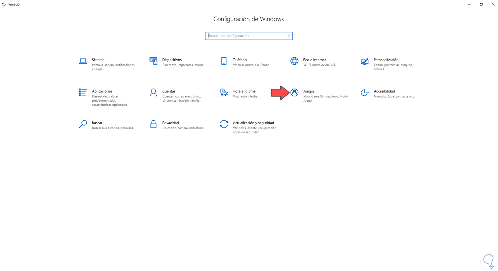Viewport: 498px width, 271px height.
Task: Open the Hora e idioma icon
Action: (224, 92)
